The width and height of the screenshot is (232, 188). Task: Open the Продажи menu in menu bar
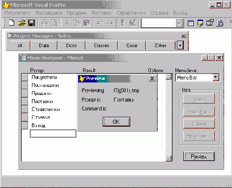click(77, 13)
